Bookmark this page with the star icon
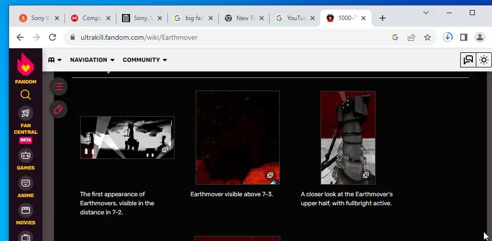 click(x=427, y=38)
